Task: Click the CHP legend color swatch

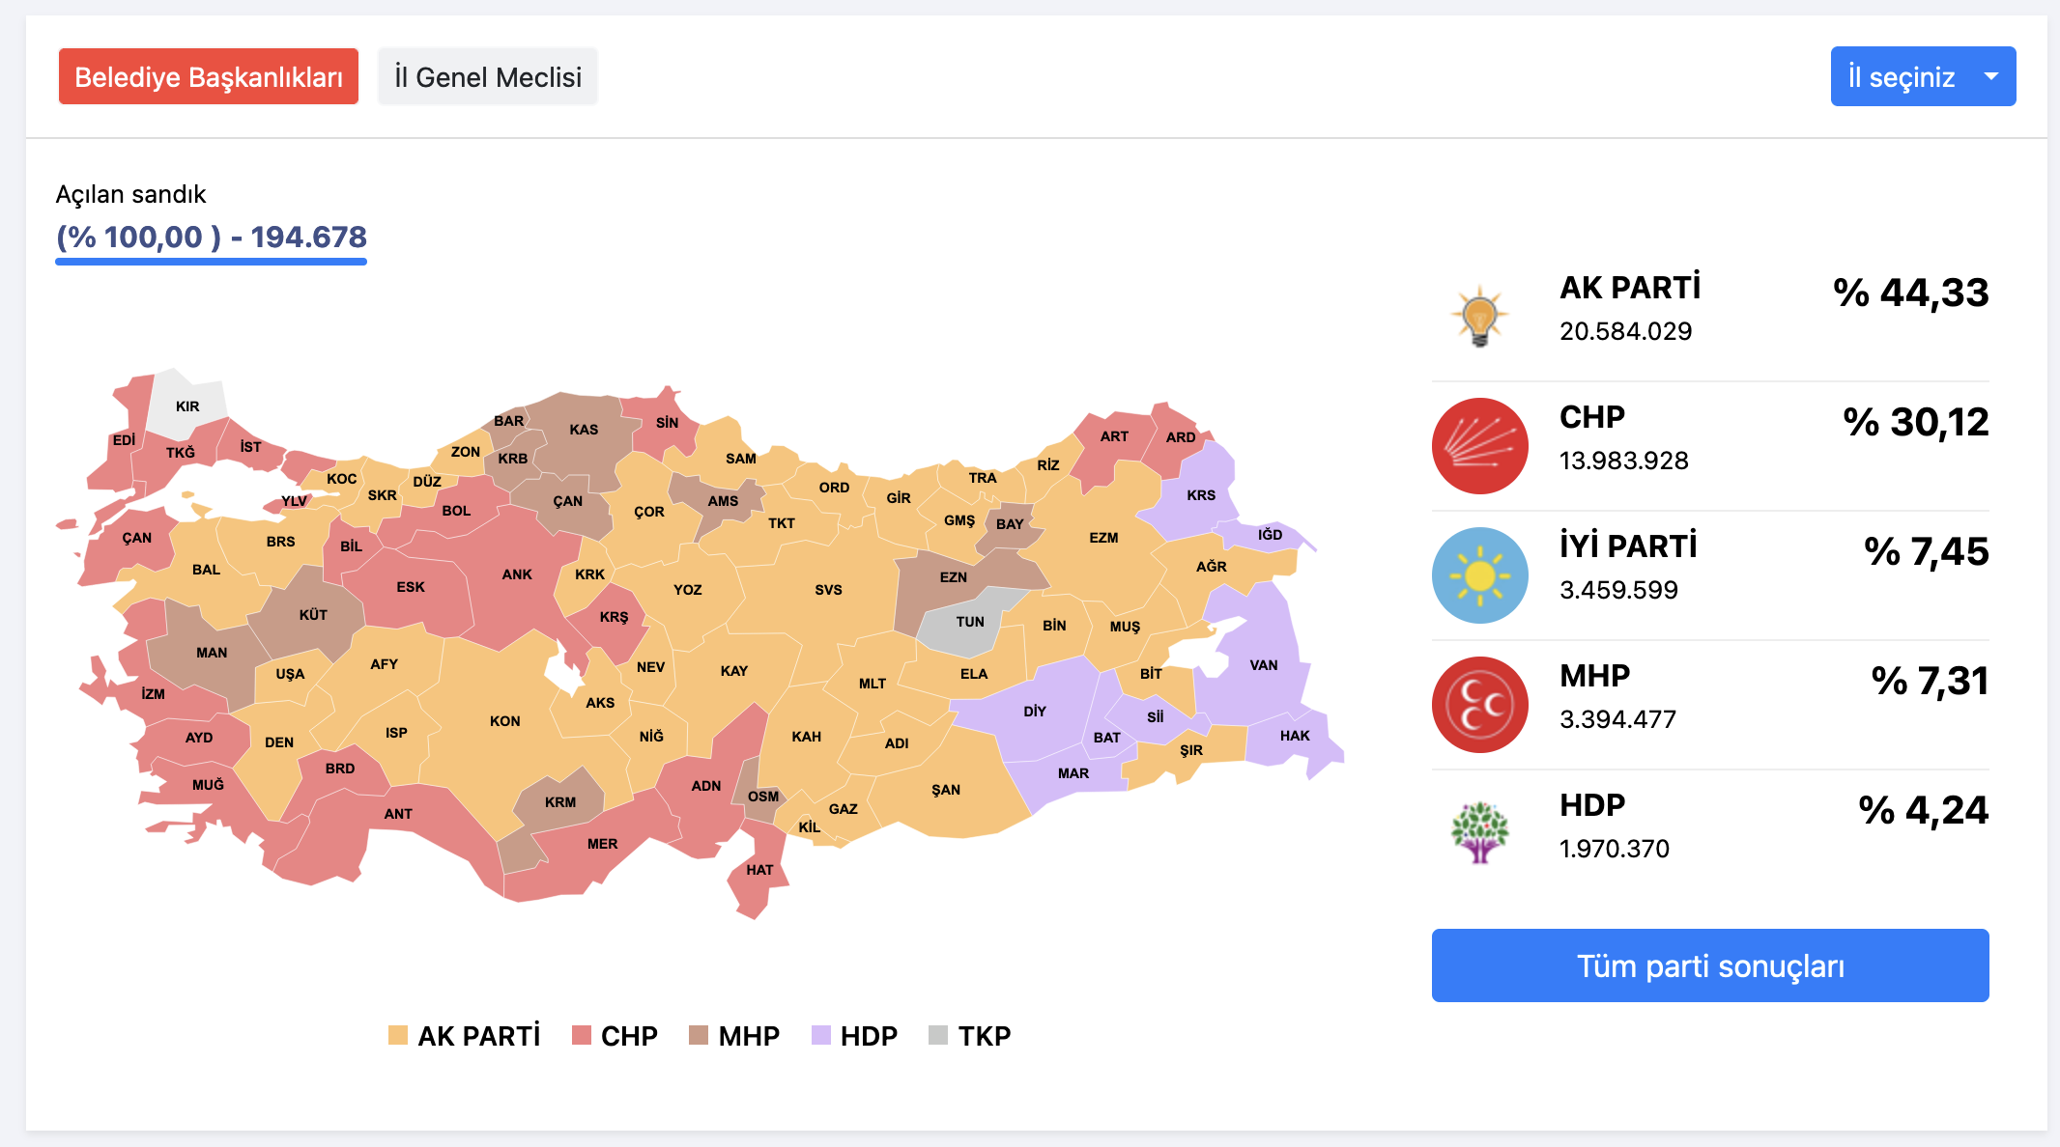Action: point(581,1036)
